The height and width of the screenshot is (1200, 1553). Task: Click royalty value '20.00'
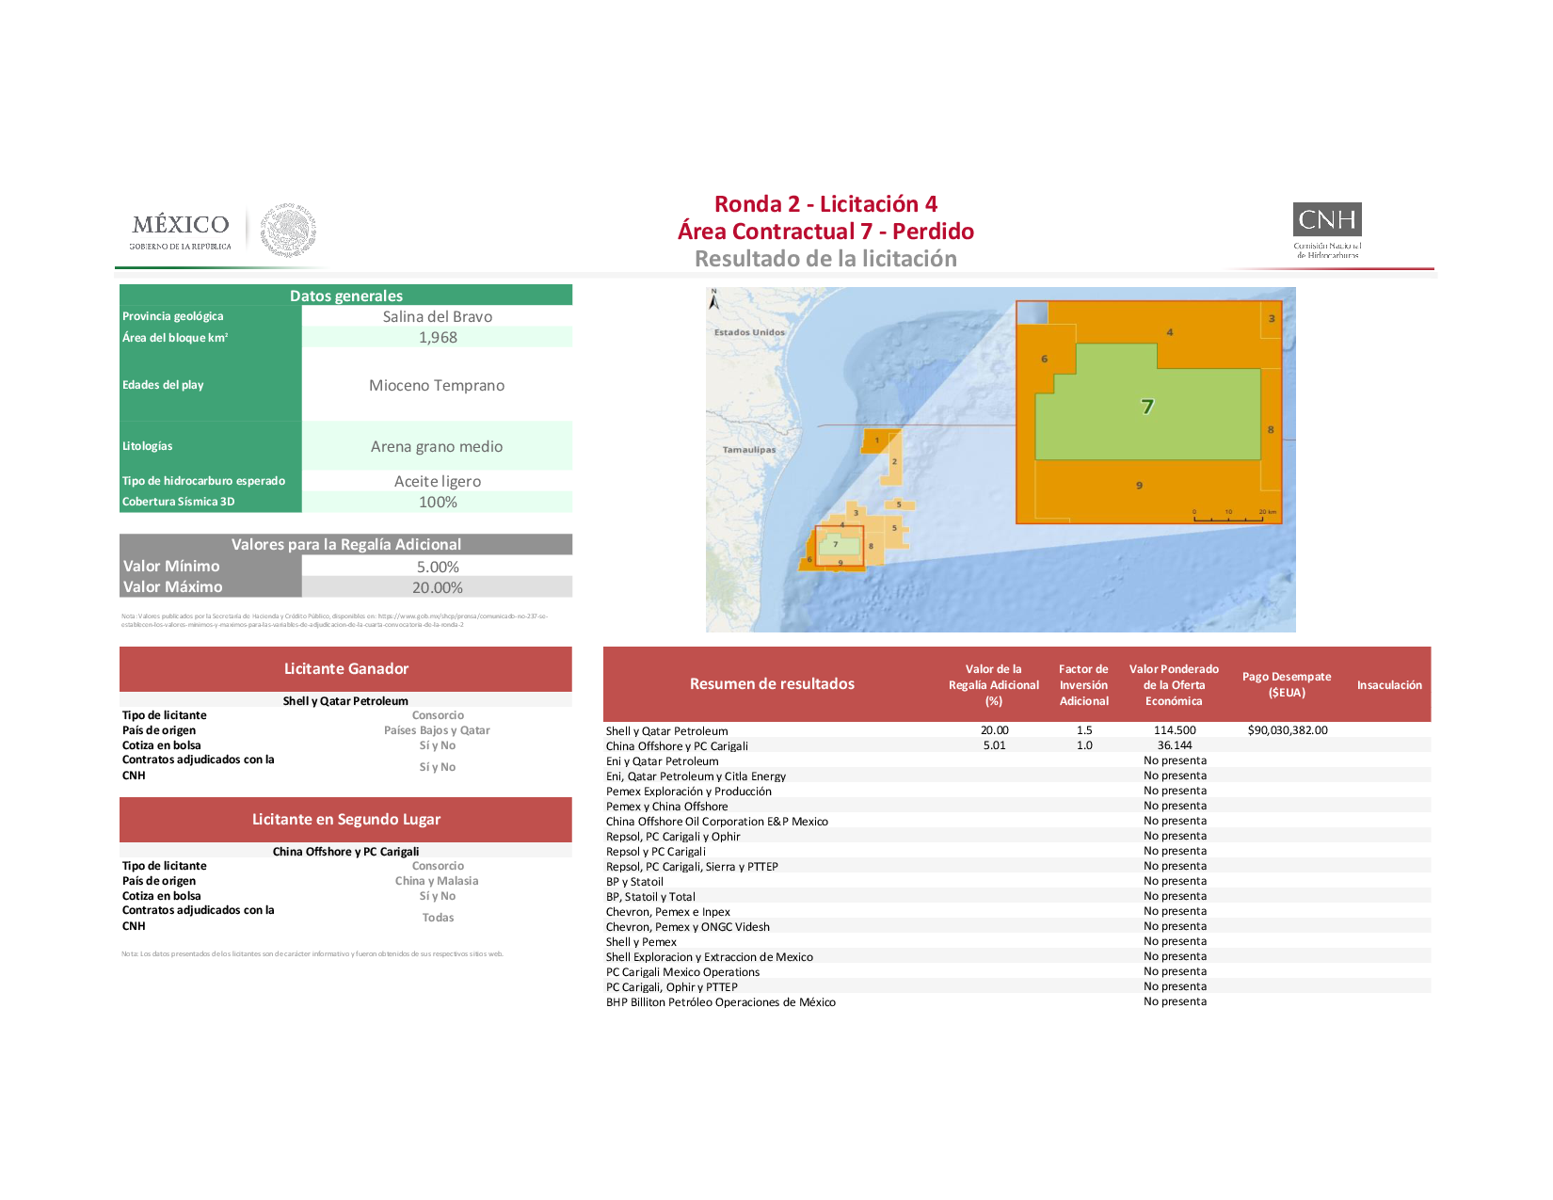tap(994, 730)
